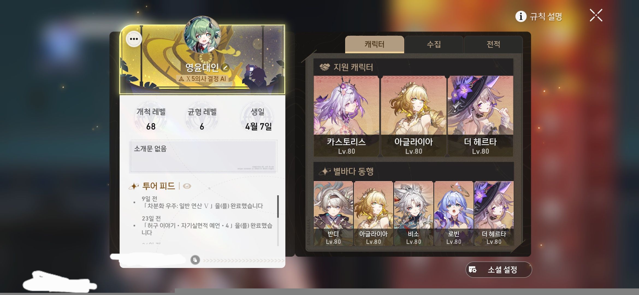Click the info icon next to 규칙 설명
The width and height of the screenshot is (639, 295).
click(x=520, y=16)
